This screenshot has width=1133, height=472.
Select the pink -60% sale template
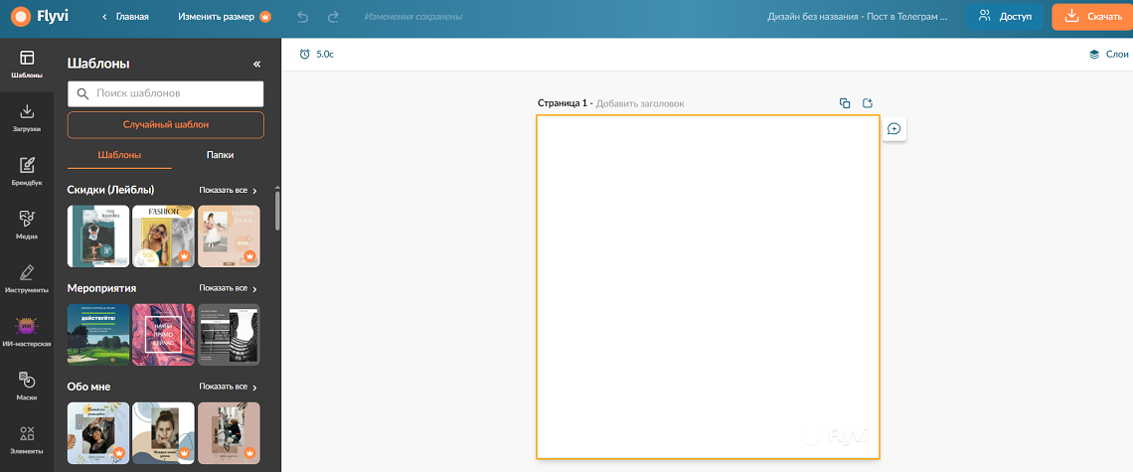coord(229,236)
